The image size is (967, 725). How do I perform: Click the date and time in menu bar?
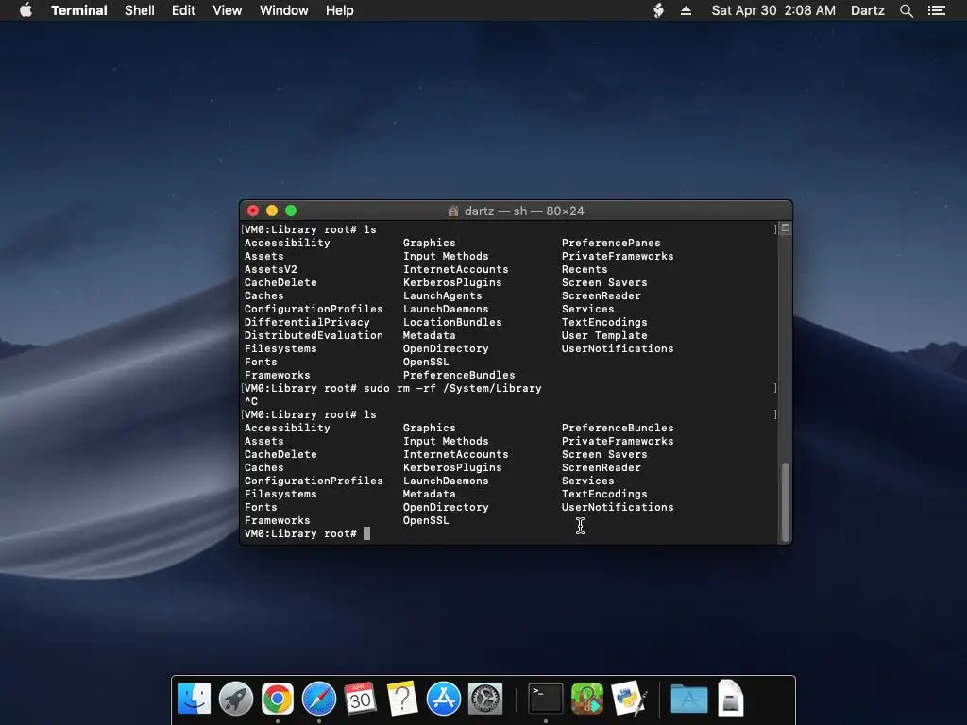pyautogui.click(x=773, y=10)
